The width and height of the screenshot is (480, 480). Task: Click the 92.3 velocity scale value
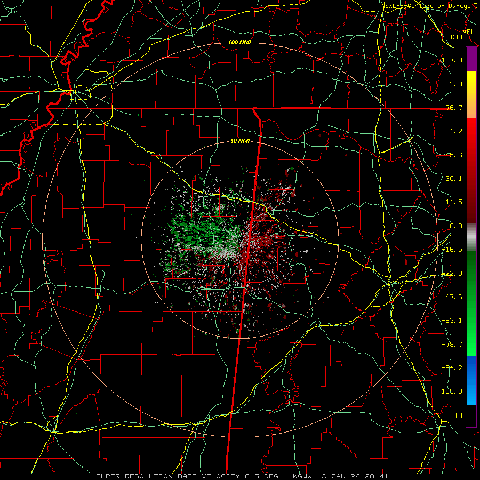tap(454, 84)
